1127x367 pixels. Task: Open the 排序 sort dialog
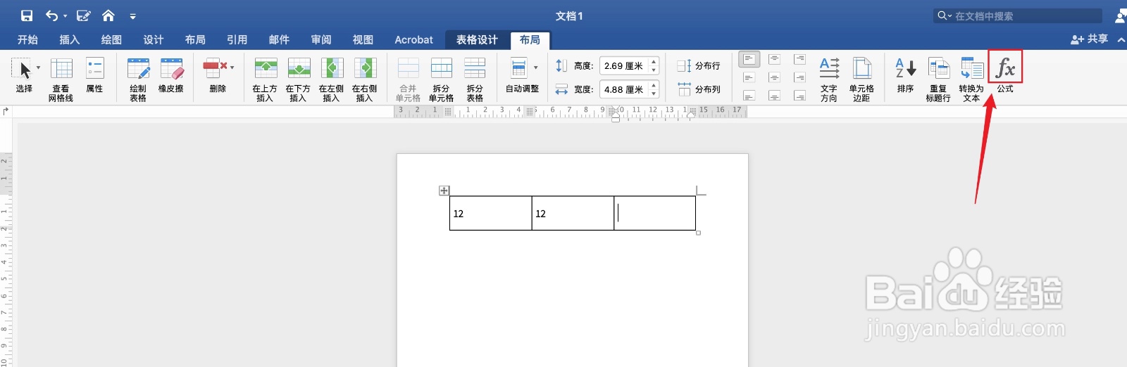pos(905,75)
